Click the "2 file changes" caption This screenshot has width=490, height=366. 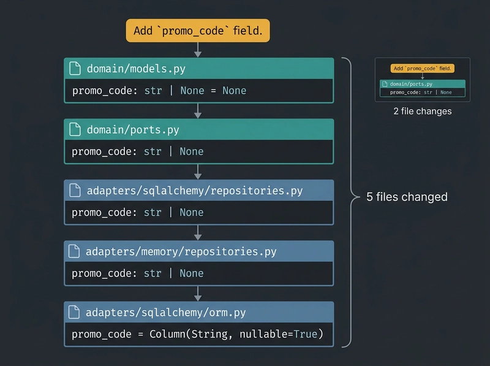pos(422,112)
